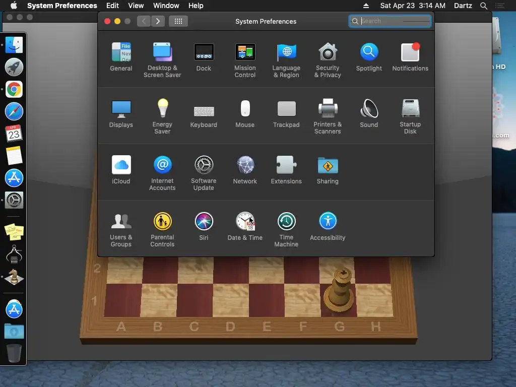This screenshot has width=516, height=387.
Task: Open Startup Disk pane
Action: point(410,116)
